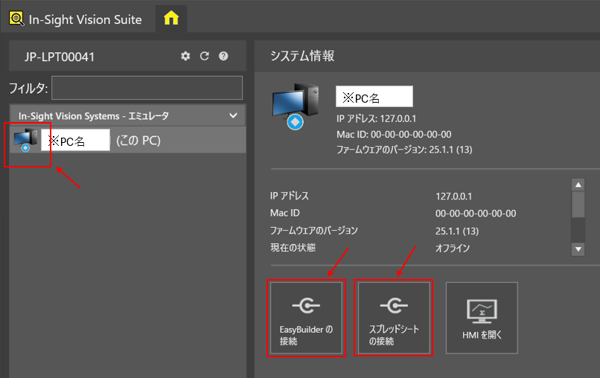Click the 現在の状態 value オフライン
The image size is (600, 378).
click(x=453, y=249)
